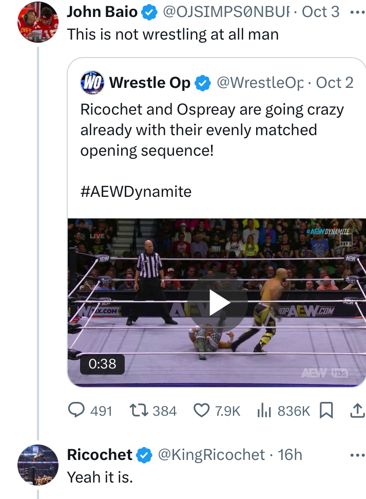The image size is (366, 499).
Task: Play the AEW Dynamite video
Action: coord(218,303)
